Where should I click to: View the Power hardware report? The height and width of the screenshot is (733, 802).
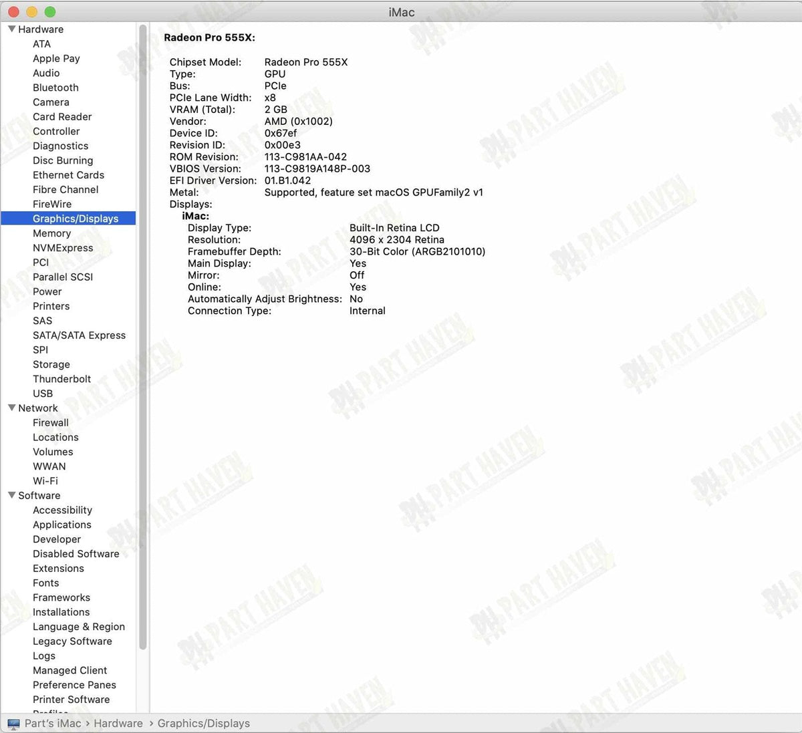tap(47, 291)
